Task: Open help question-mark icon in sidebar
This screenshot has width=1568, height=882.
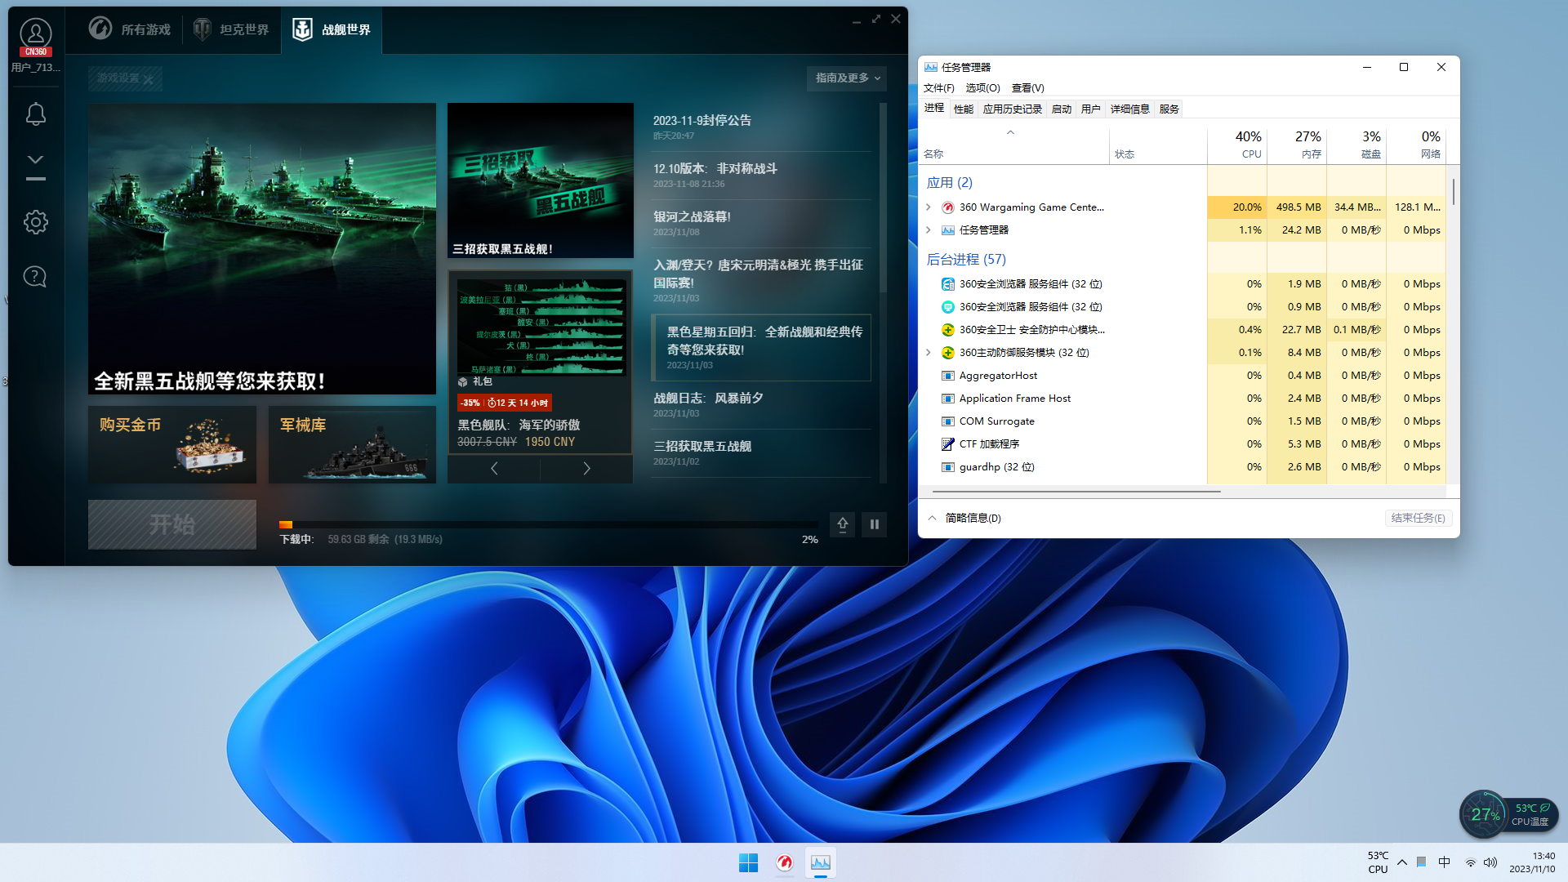Action: 35,277
